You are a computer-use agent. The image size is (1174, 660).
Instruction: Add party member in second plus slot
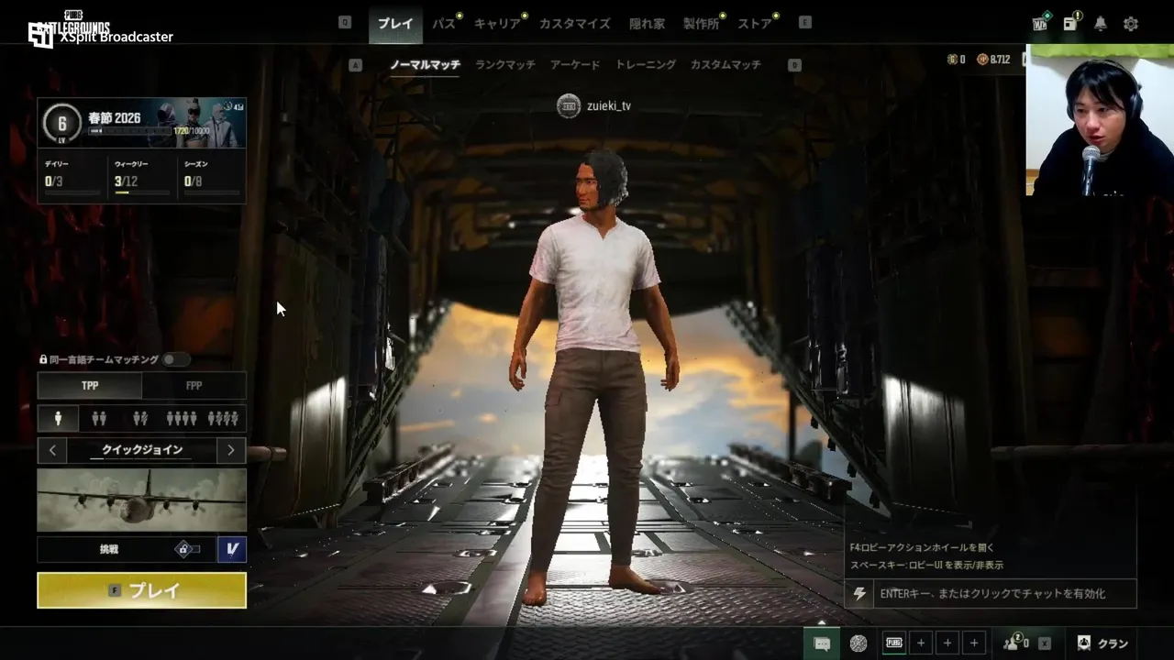947,643
